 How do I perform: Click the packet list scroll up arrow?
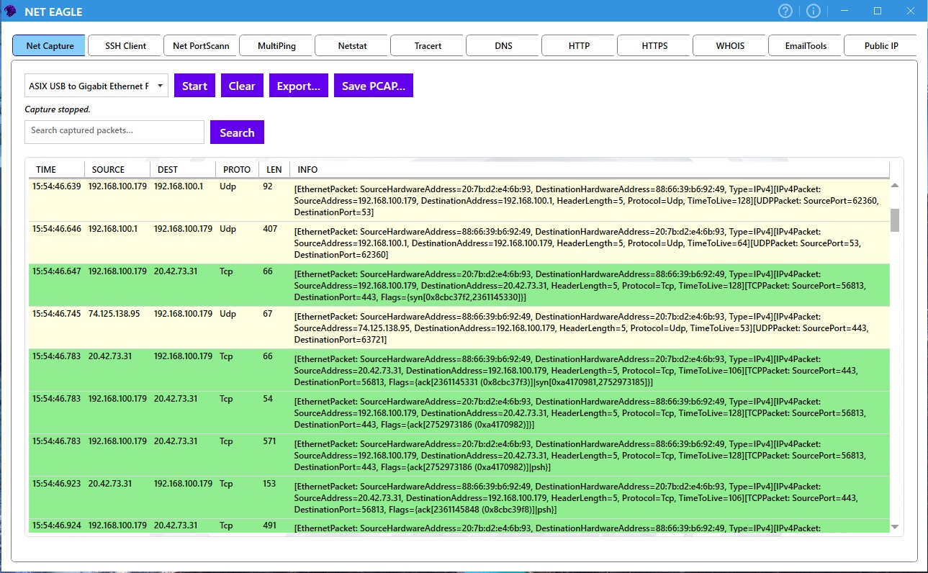[895, 185]
